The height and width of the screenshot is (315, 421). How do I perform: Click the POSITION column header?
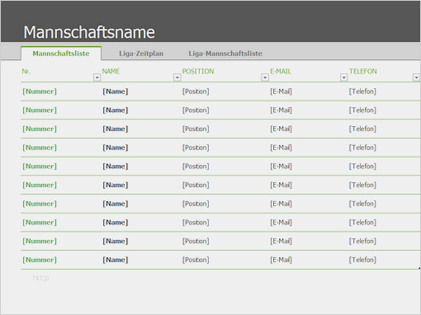pyautogui.click(x=198, y=72)
